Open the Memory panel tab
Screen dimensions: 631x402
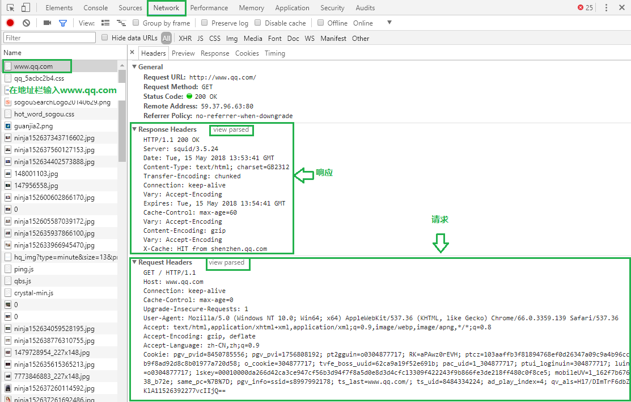click(x=252, y=7)
